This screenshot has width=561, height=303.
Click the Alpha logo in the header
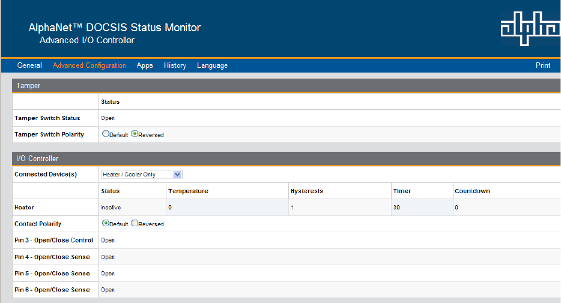click(x=530, y=29)
